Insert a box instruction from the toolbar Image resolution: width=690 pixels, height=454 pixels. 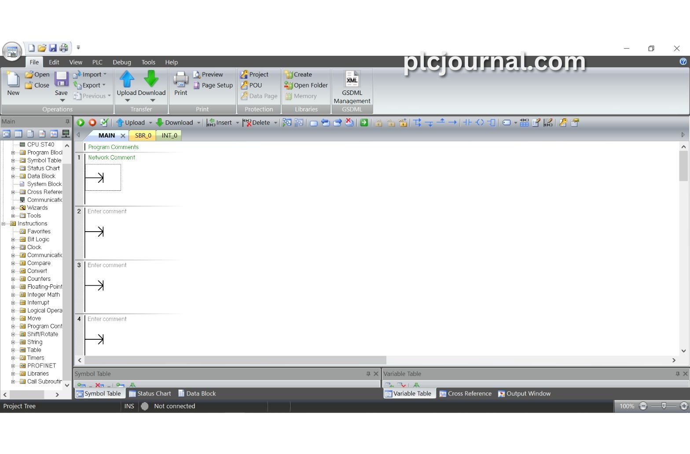point(492,123)
